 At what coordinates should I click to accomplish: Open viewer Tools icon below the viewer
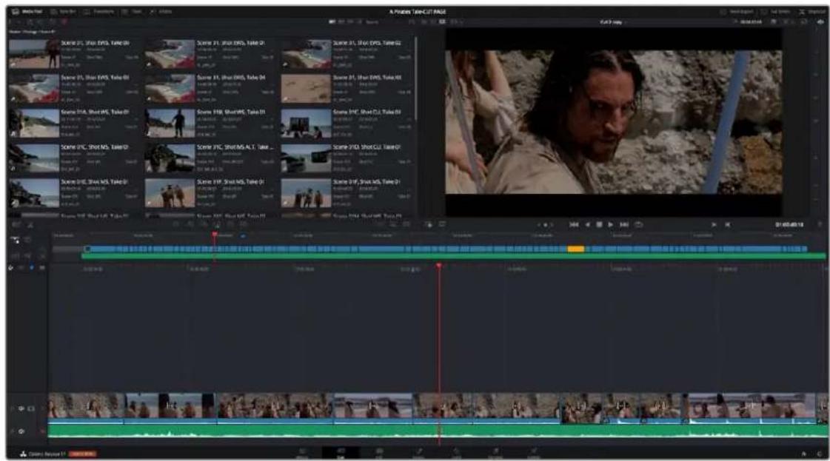[x=428, y=224]
